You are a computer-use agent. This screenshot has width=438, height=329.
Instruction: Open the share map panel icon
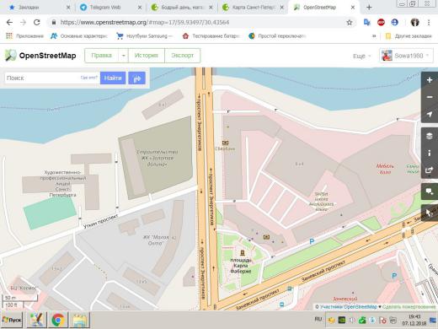point(430,170)
